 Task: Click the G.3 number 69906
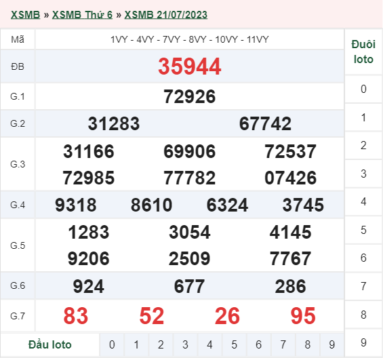coord(190,151)
